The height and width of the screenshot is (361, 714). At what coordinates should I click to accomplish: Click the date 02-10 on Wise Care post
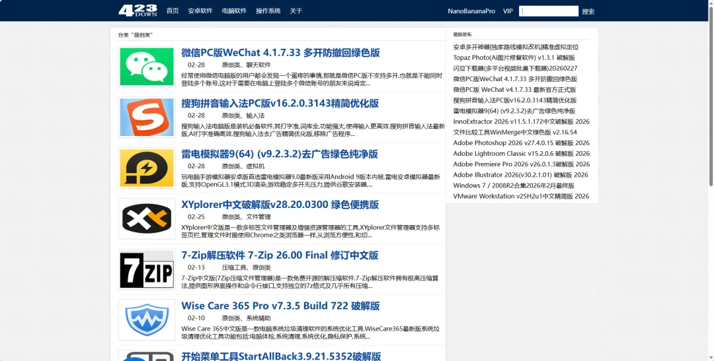[x=196, y=318]
